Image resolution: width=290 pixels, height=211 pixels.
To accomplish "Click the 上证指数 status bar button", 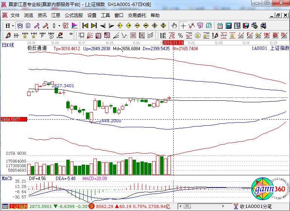I will point(18,206).
